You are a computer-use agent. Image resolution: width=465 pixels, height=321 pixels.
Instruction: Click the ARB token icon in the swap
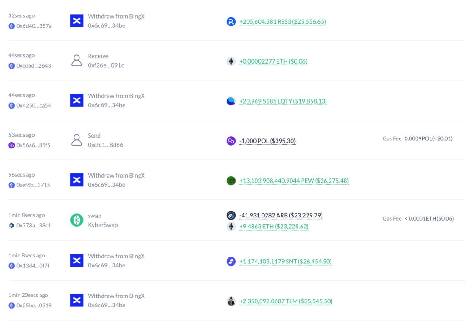[x=231, y=216]
